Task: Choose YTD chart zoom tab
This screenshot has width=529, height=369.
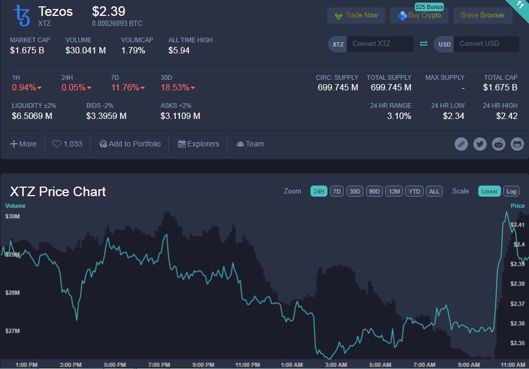Action: click(414, 191)
